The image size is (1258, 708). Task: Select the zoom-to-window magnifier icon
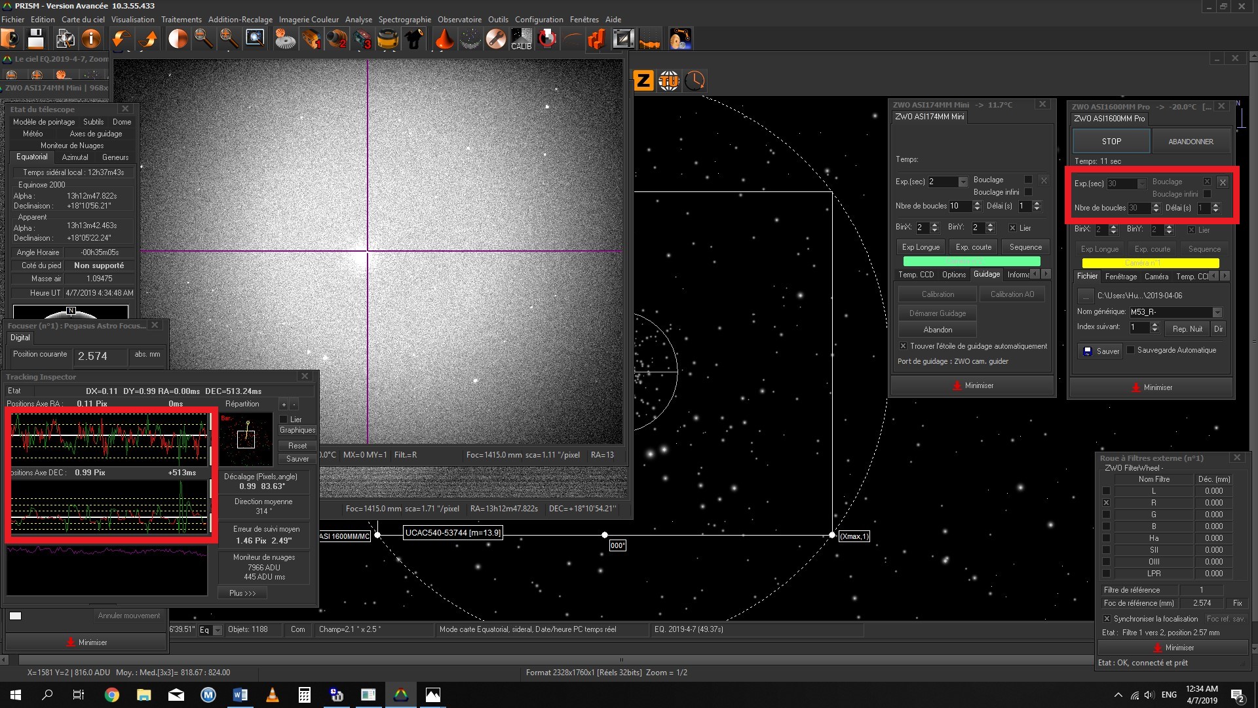[x=255, y=39]
